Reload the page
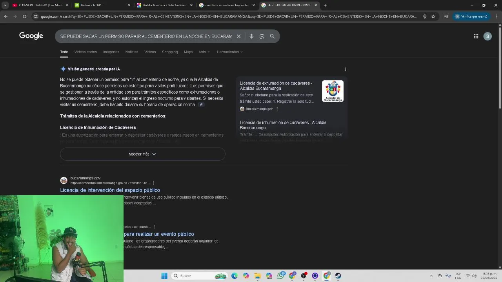This screenshot has height=282, width=502. tap(24, 16)
